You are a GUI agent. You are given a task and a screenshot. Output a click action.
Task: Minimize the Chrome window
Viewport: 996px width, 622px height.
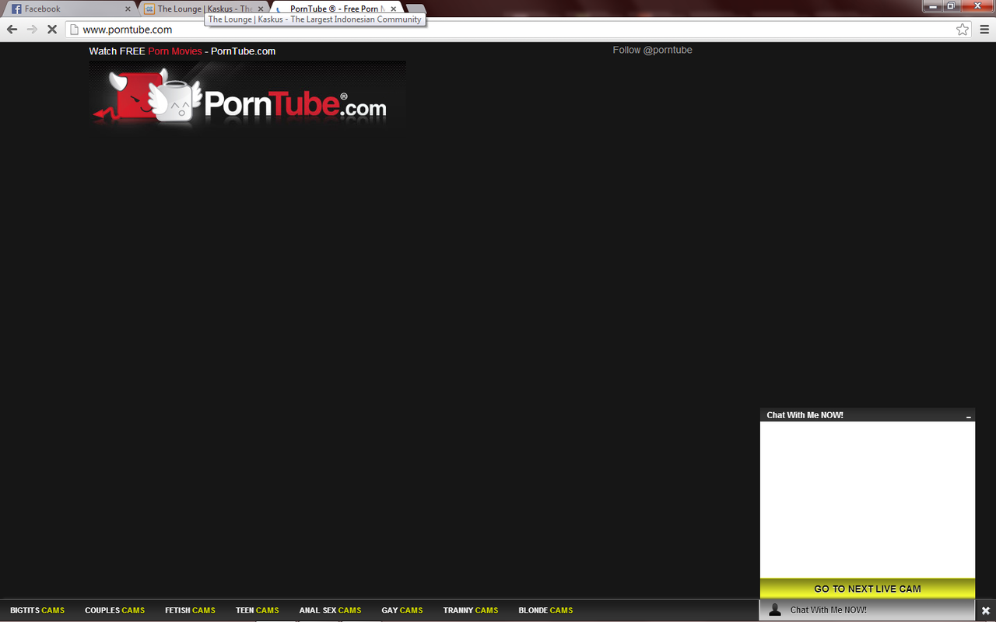click(933, 5)
